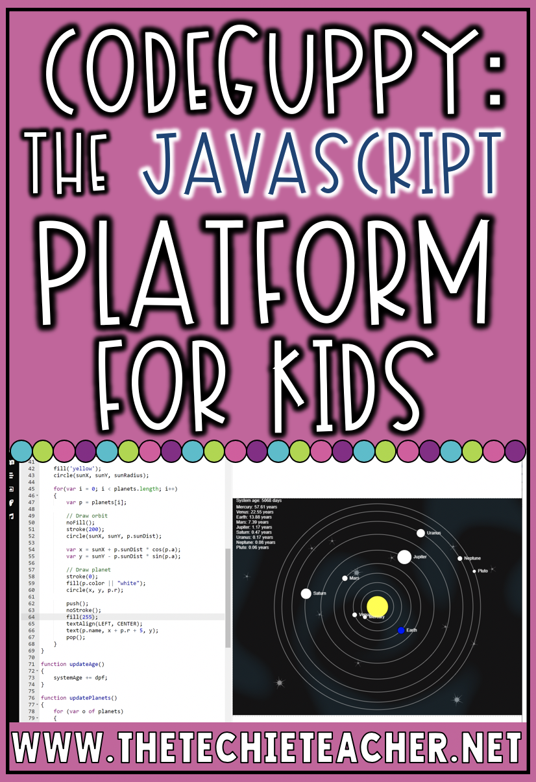Image resolution: width=536 pixels, height=782 pixels.
Task: Click the for loop line with planets.length
Action: [116, 489]
